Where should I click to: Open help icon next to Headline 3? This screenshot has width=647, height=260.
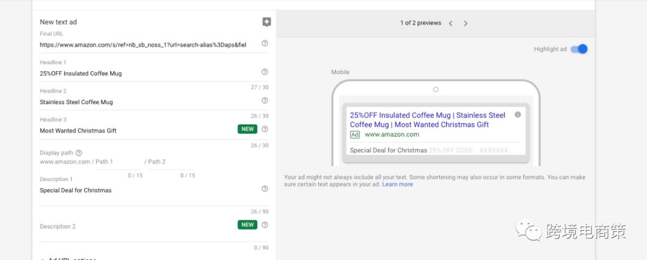tap(265, 129)
